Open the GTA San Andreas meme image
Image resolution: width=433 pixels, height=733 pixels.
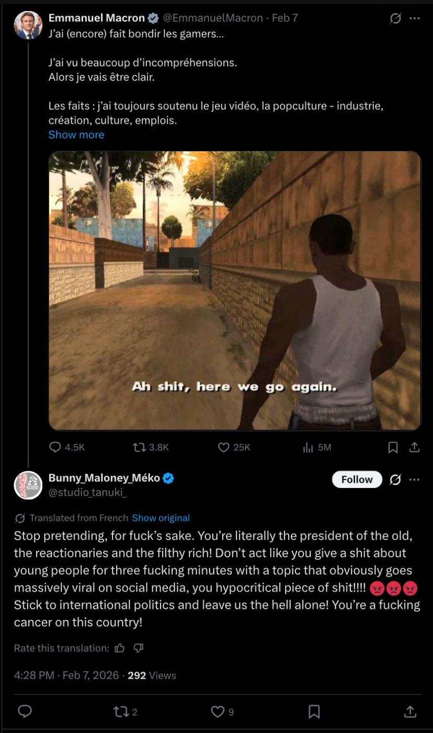(x=235, y=291)
